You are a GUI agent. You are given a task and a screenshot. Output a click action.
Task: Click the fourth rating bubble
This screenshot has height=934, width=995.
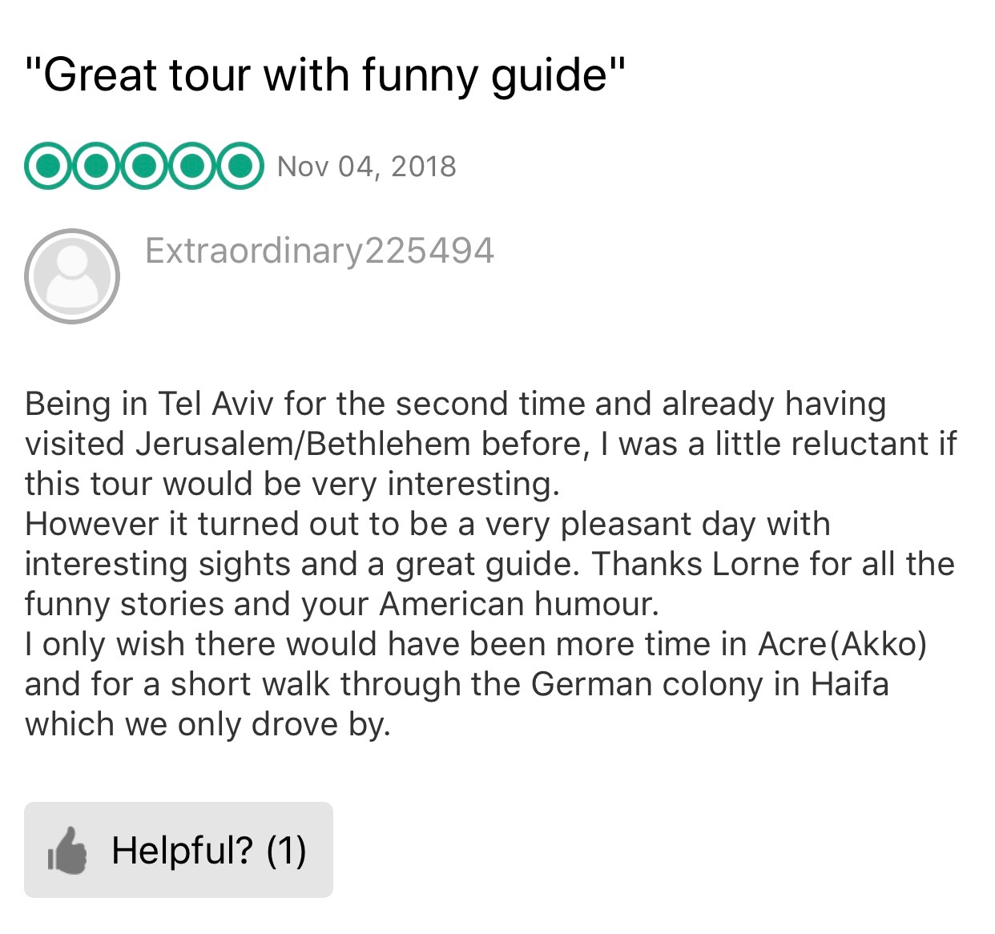pyautogui.click(x=191, y=167)
